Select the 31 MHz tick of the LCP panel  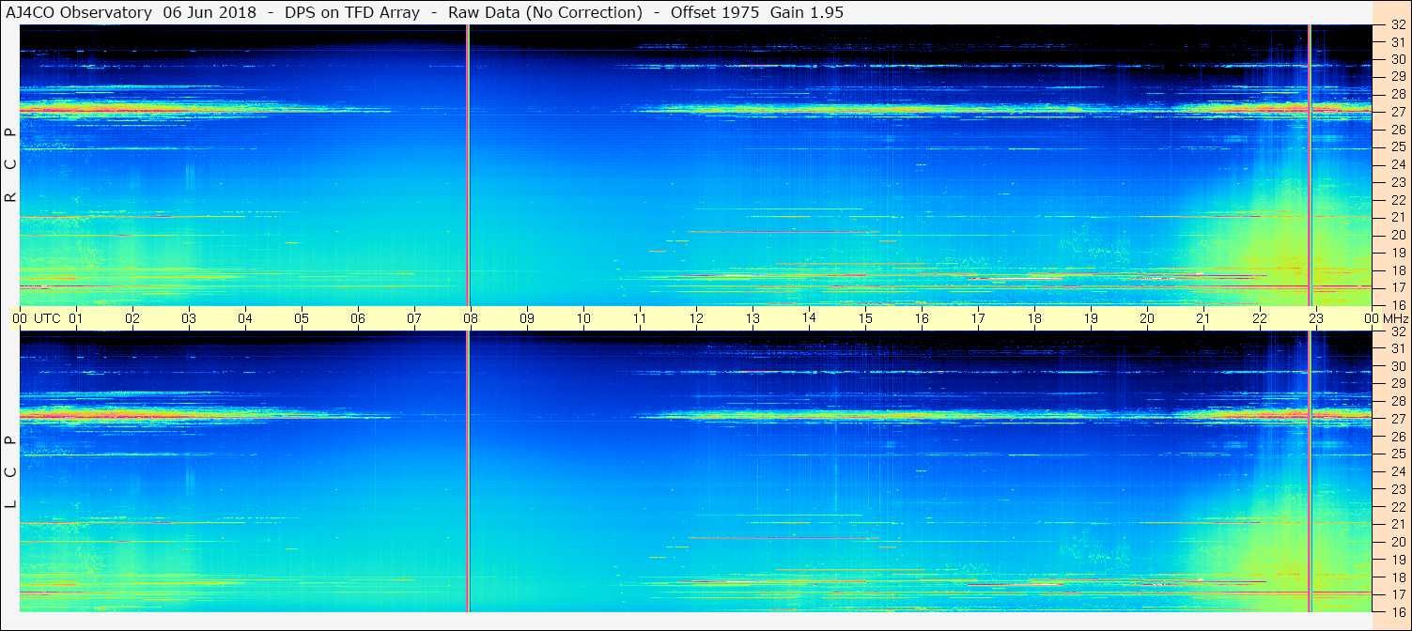pyautogui.click(x=1397, y=348)
